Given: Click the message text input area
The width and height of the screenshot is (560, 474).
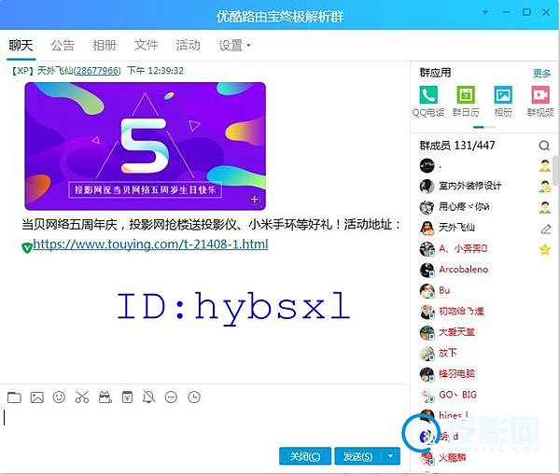Looking at the screenshot, I should click(203, 425).
